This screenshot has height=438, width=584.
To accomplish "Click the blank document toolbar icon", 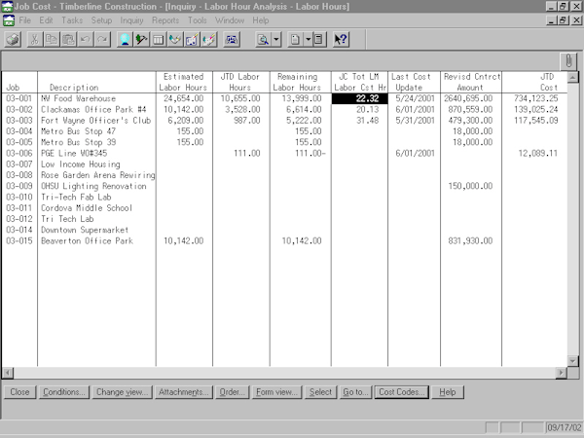I will pos(295,39).
